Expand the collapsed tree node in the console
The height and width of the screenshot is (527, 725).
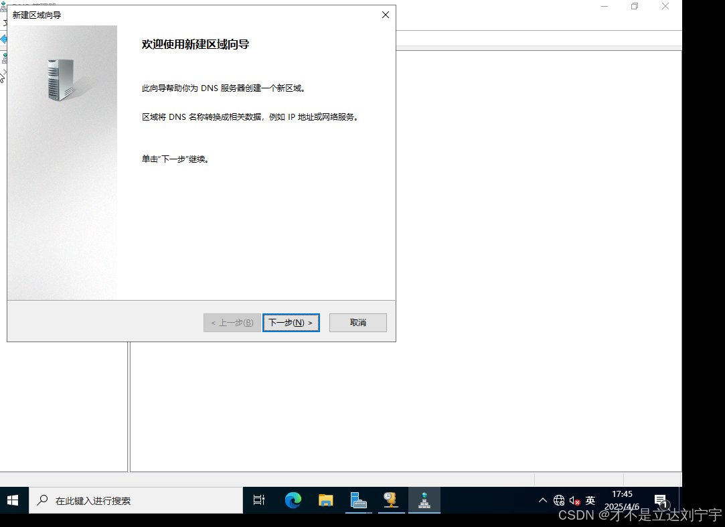(4, 71)
